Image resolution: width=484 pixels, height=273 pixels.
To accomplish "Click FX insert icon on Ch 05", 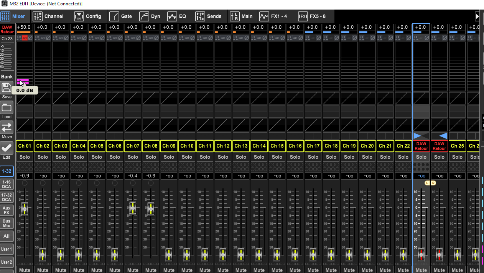I will (x=91, y=38).
